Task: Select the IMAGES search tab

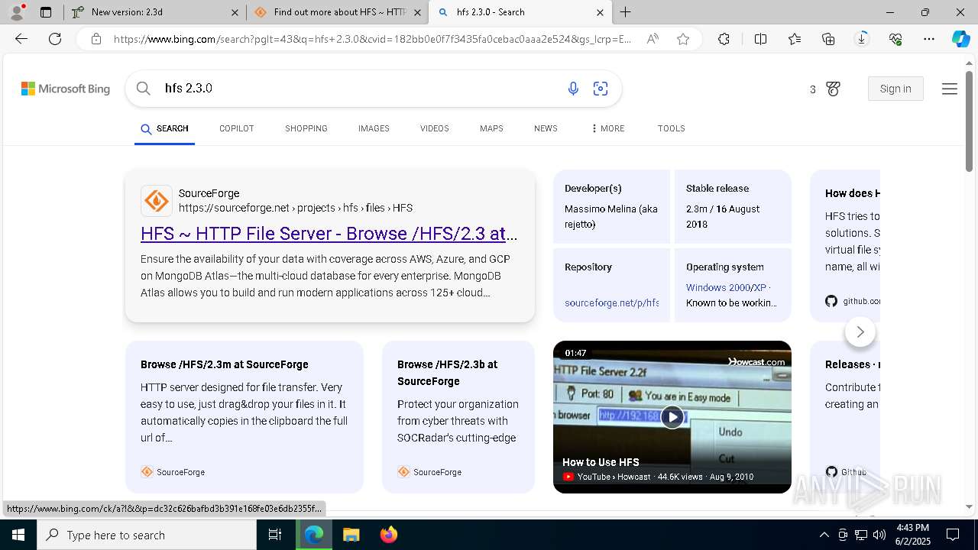Action: 374,128
